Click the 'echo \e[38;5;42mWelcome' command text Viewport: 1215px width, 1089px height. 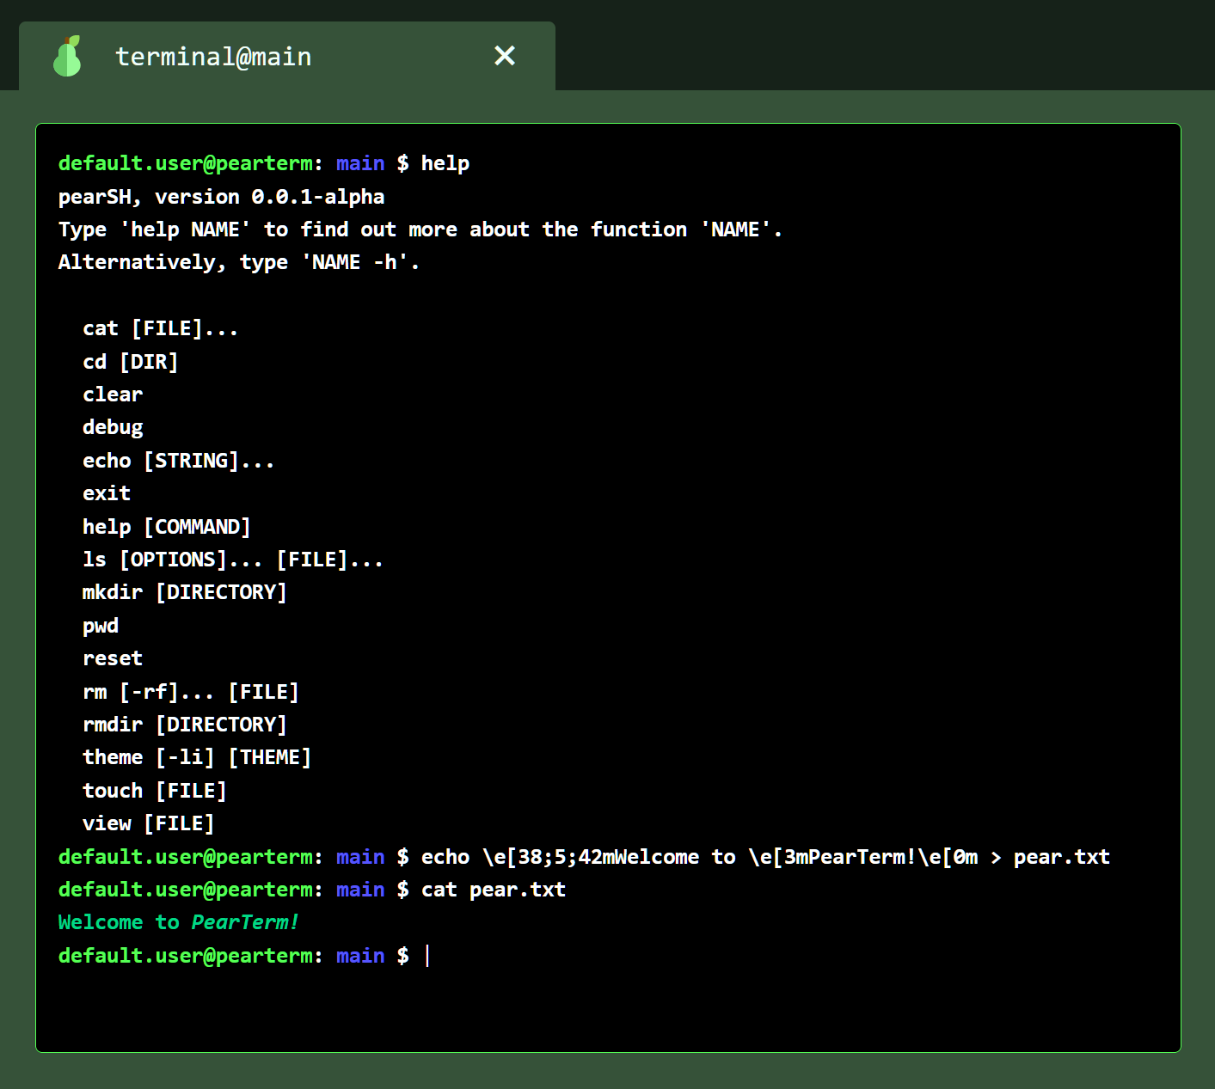click(560, 857)
